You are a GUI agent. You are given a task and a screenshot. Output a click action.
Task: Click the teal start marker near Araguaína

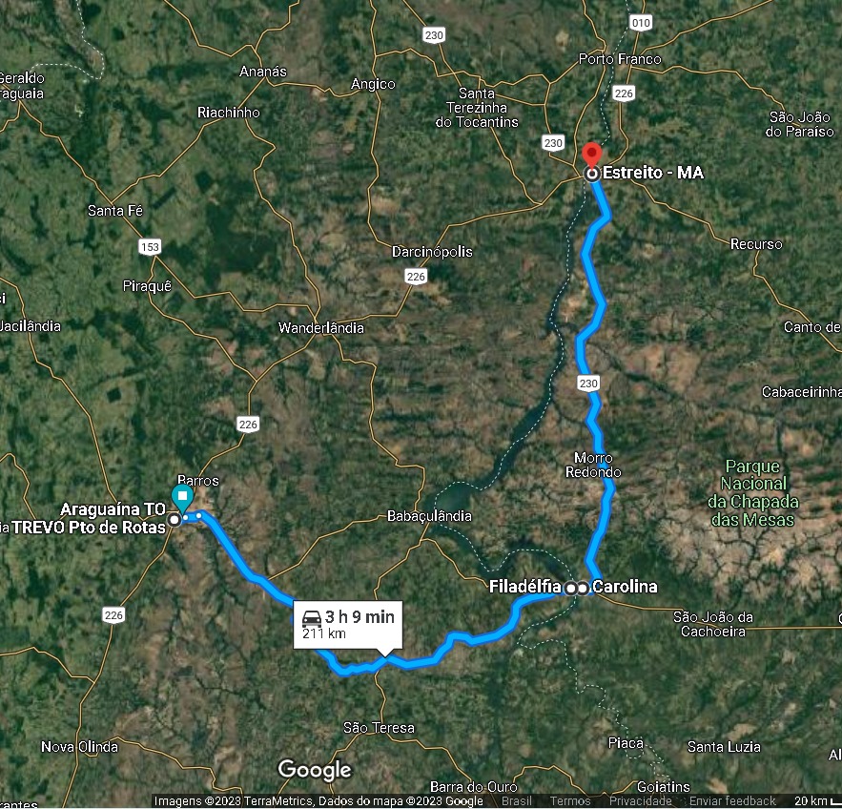click(x=182, y=497)
